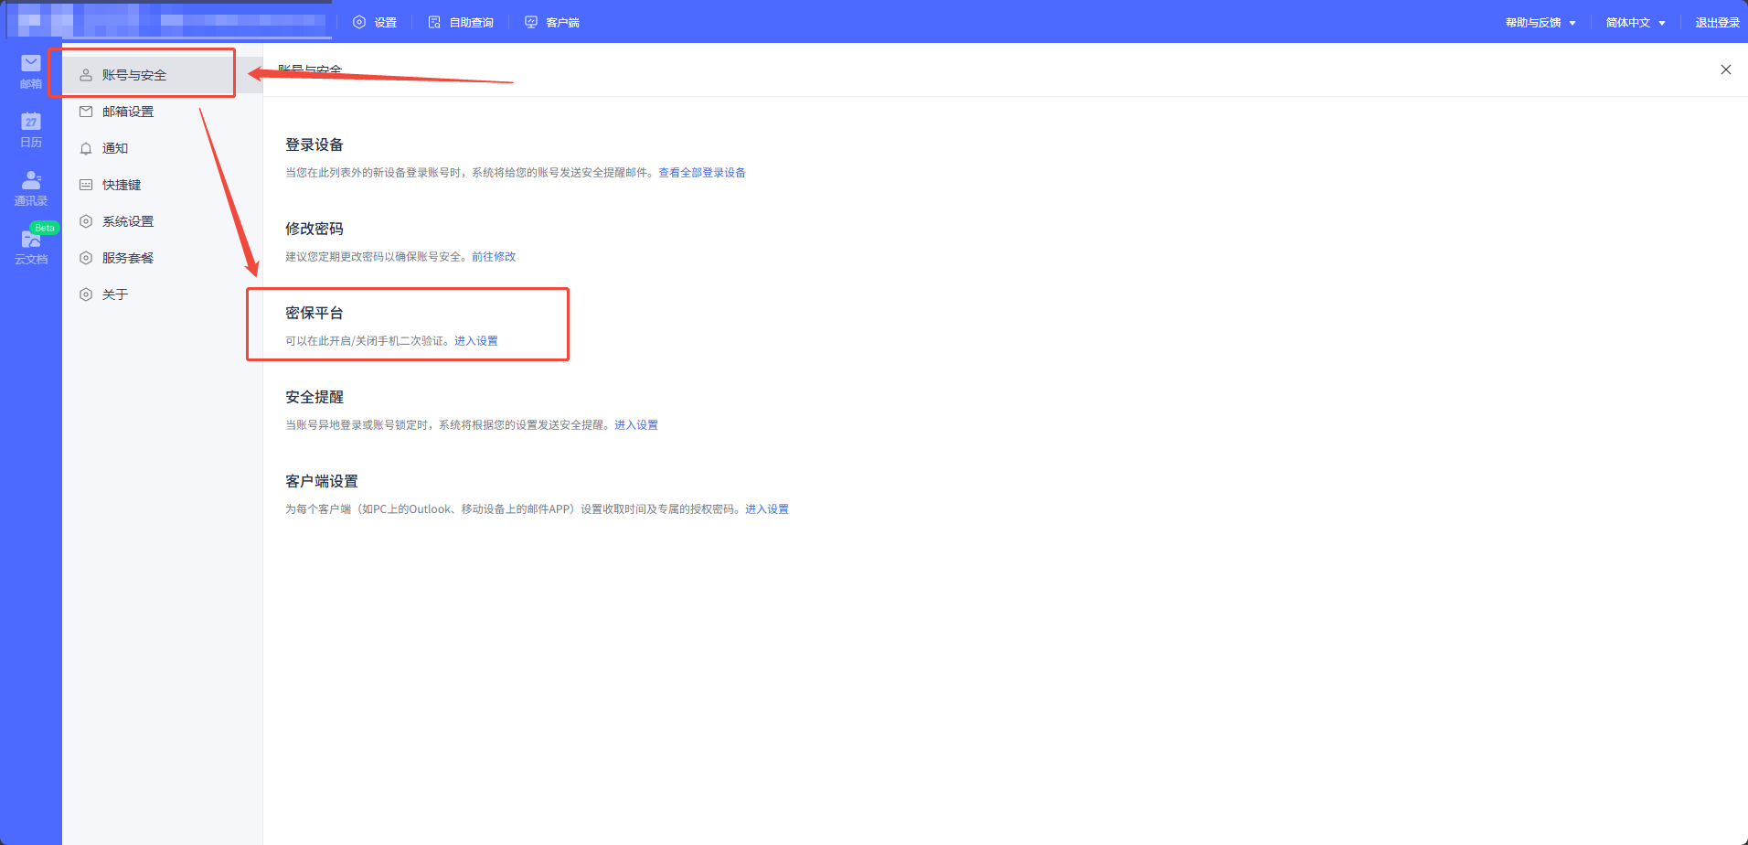Viewport: 1748px width, 845px height.
Task: Expand the 帮助与反馈 dropdown
Action: pyautogui.click(x=1540, y=22)
